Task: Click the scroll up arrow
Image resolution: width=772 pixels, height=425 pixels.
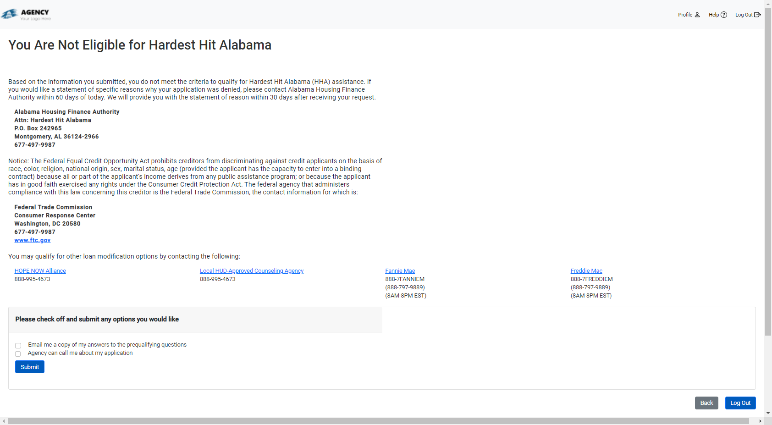Action: pos(768,3)
